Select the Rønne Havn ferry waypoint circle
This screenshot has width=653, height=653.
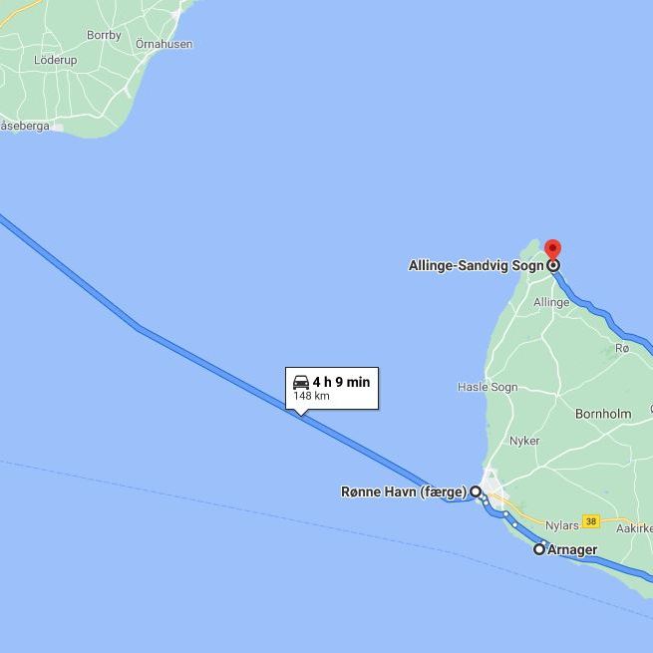[x=476, y=491]
